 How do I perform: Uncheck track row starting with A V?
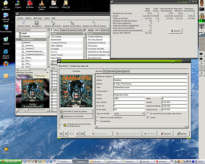(52, 108)
